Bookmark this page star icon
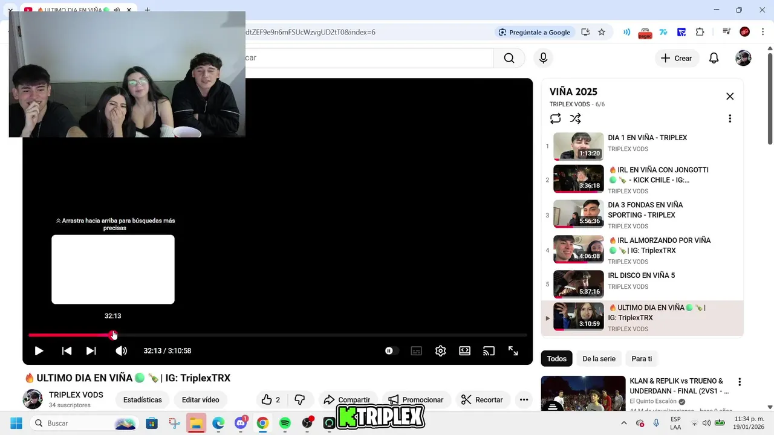774x435 pixels. (602, 32)
